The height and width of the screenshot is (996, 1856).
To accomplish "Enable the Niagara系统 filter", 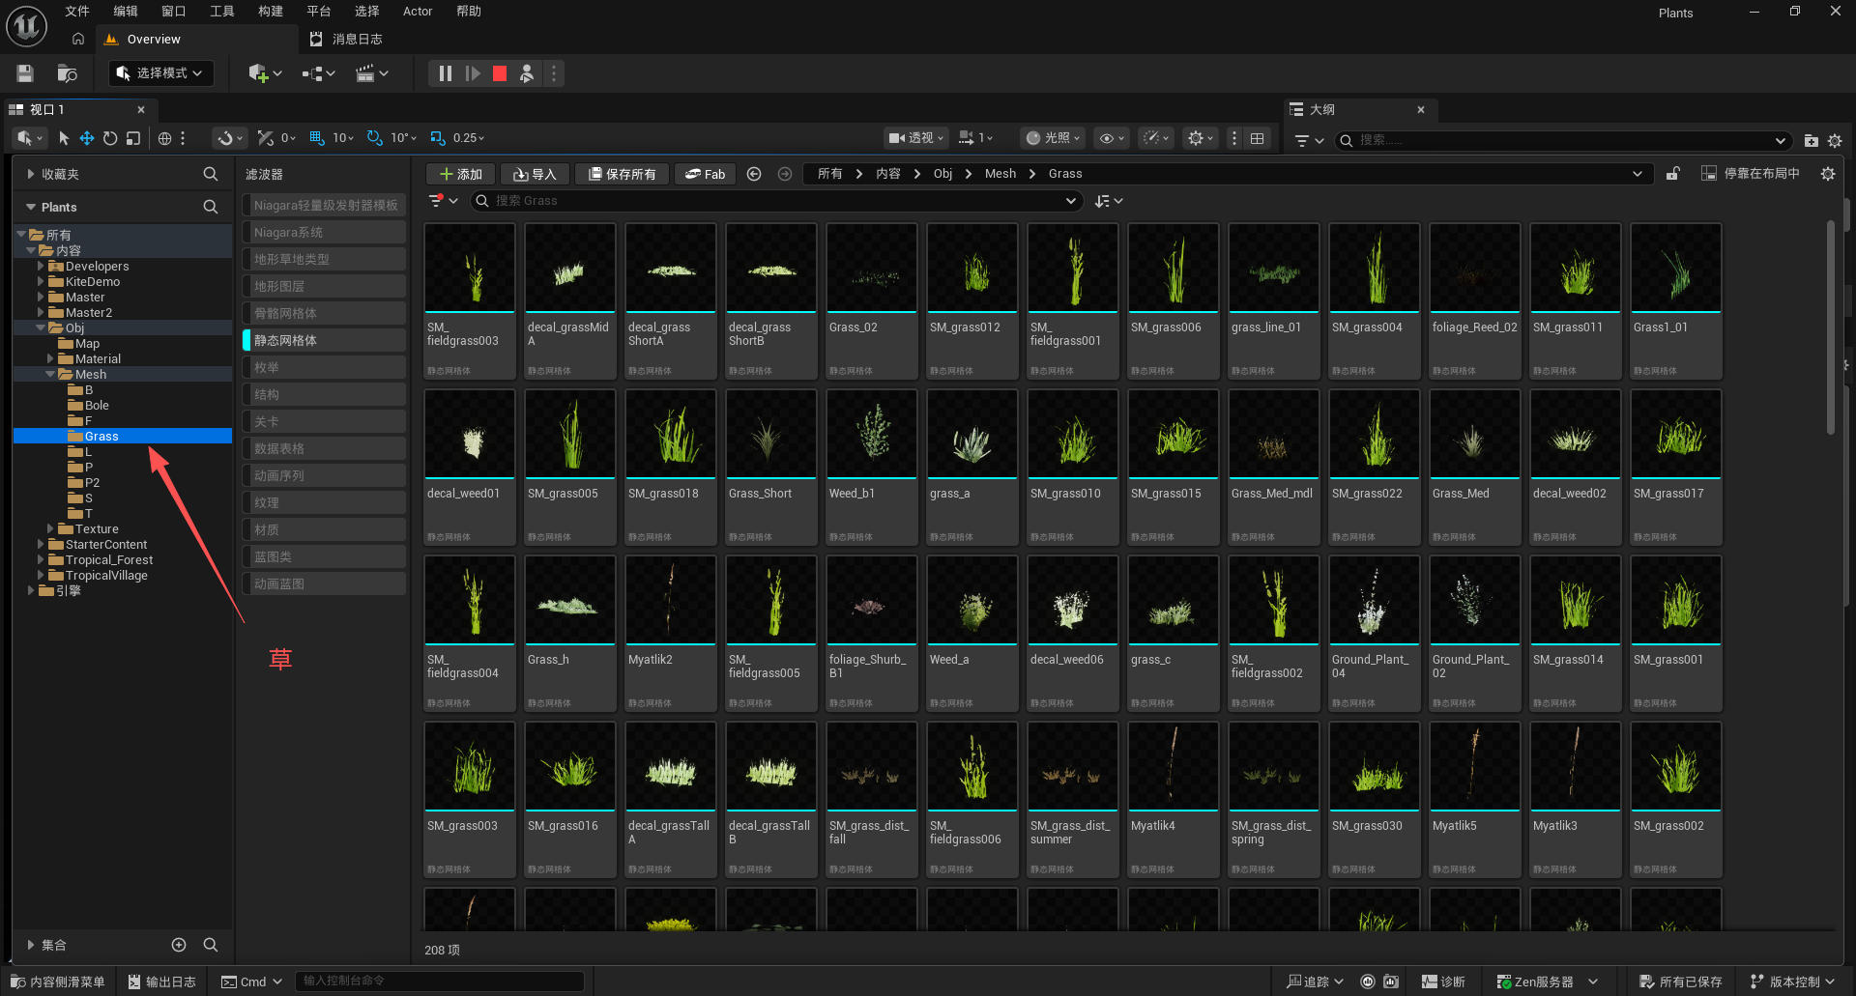I will (x=324, y=232).
